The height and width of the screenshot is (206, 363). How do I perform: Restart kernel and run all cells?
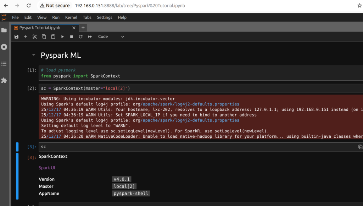[90, 36]
